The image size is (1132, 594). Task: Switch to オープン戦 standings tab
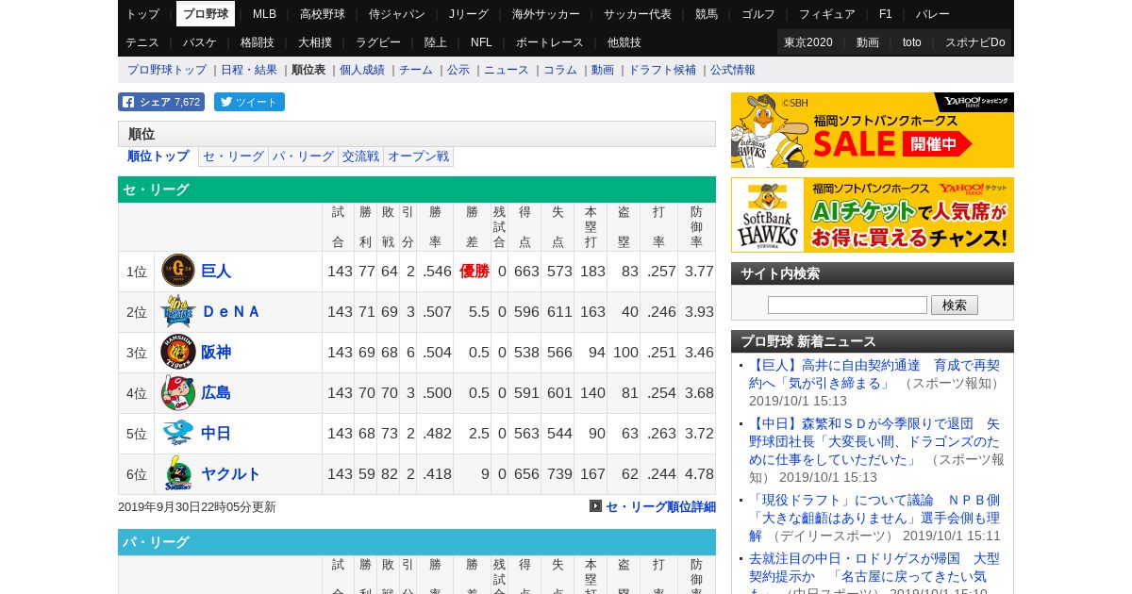[x=418, y=157]
